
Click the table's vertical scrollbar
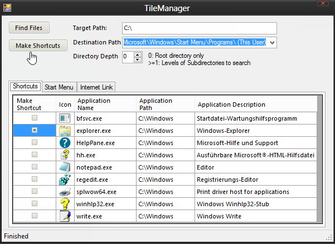click(x=319, y=159)
